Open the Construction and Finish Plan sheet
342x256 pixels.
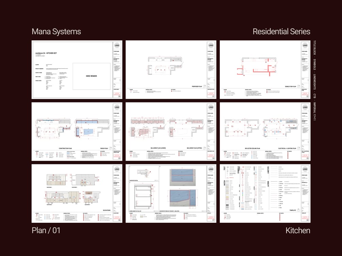click(77, 131)
